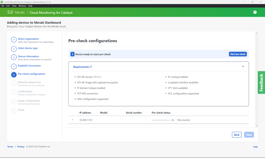The width and height of the screenshot is (265, 158).
Task: Open the File menu
Action: [x=3, y=6]
